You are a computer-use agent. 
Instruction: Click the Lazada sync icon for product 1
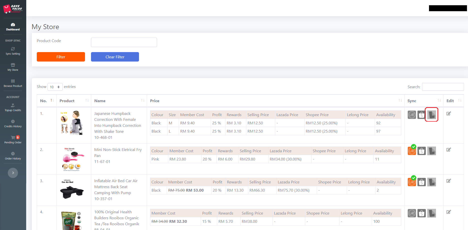point(412,115)
